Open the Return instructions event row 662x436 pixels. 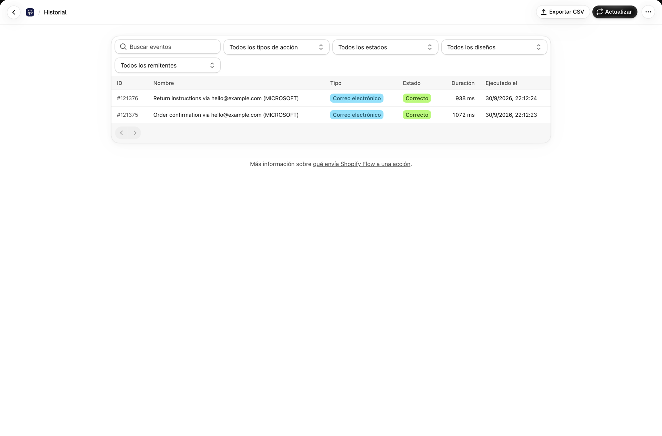point(331,98)
